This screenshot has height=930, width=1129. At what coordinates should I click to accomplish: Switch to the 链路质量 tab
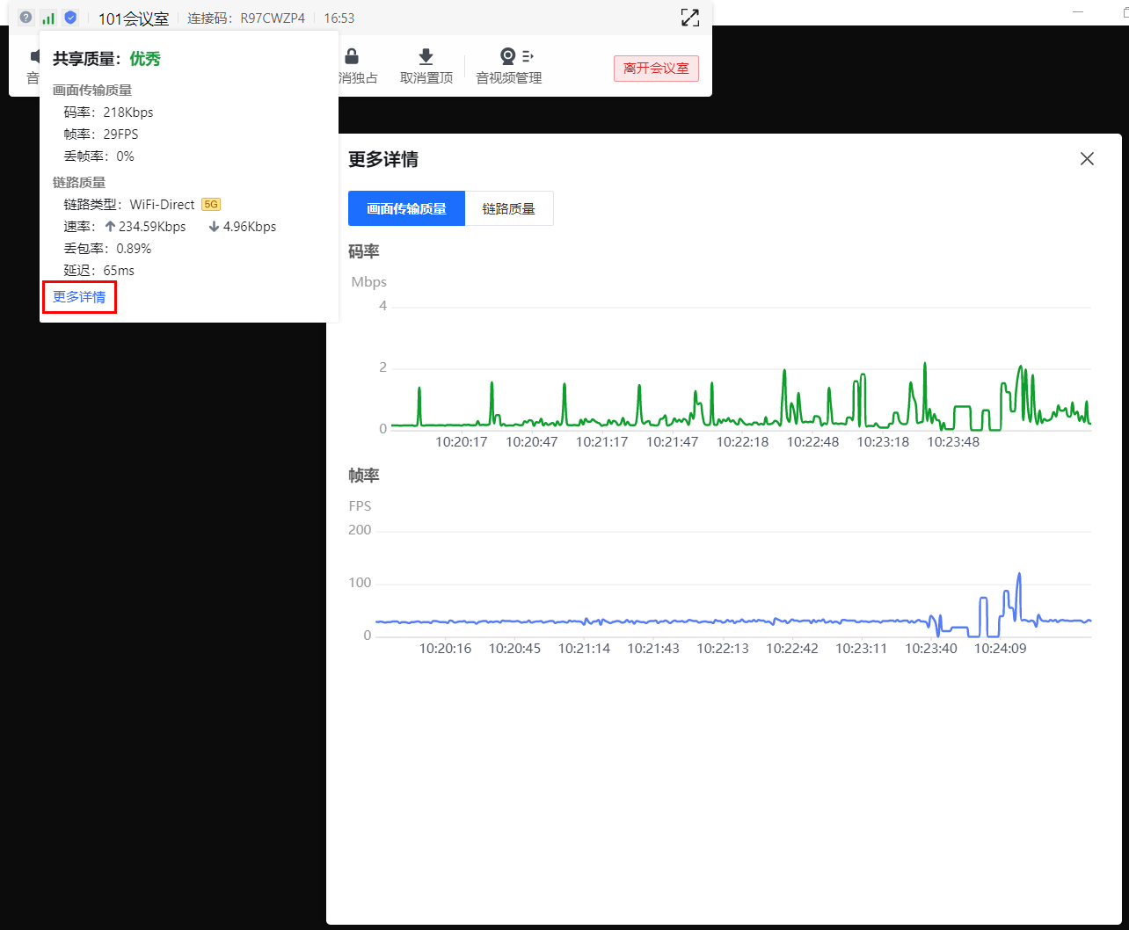508,208
